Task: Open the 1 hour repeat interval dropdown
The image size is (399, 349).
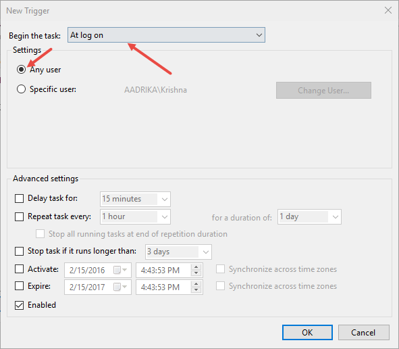Action: [135, 216]
